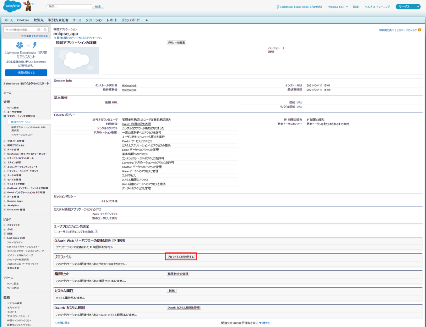Open the ケース tab
This screenshot has height=327, width=426.
(x=77, y=20)
